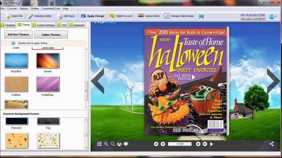
Task: Go to previous page round button
Action: coord(163,144)
